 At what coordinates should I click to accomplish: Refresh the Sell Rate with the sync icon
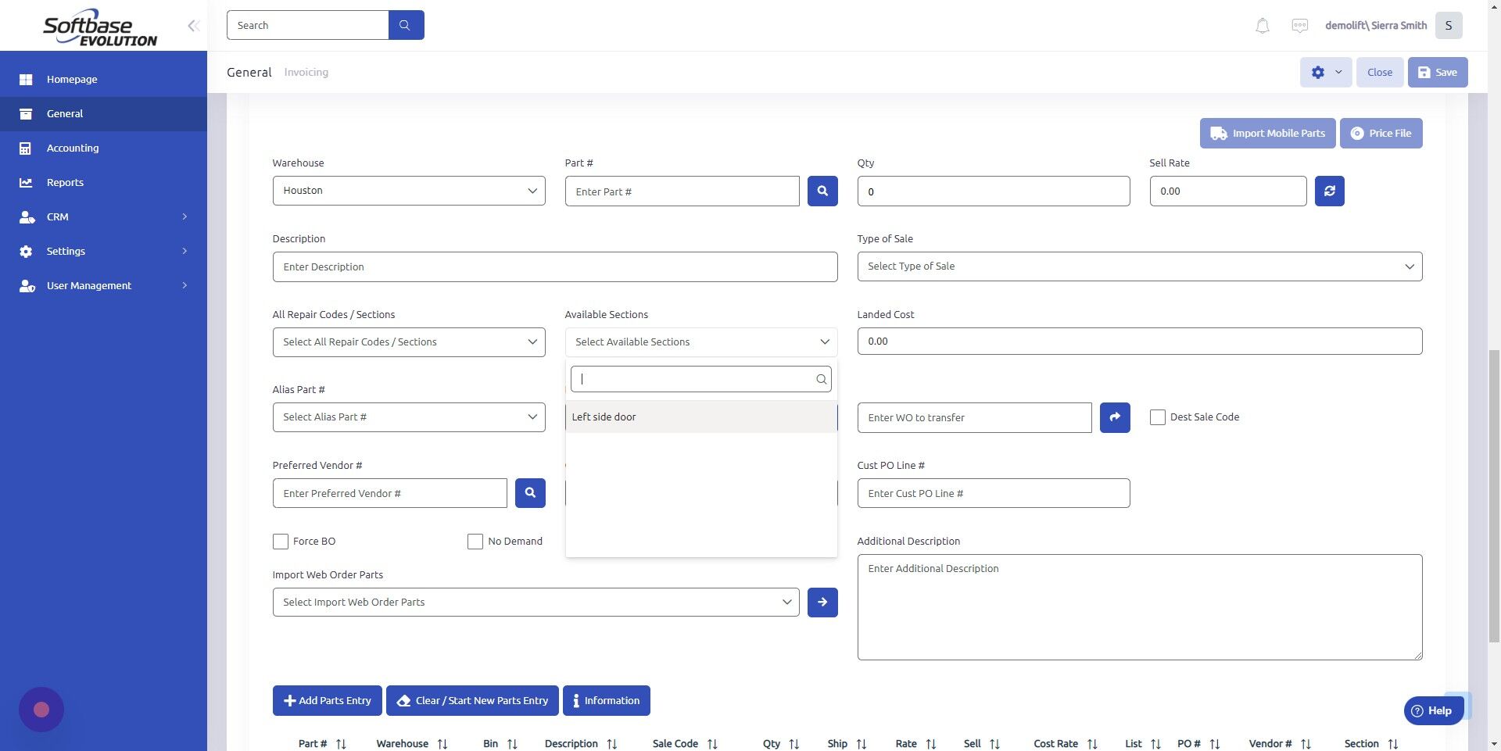[1329, 190]
